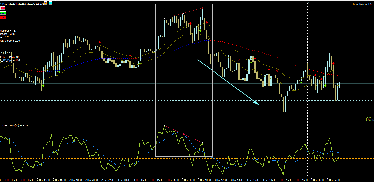Click the MA(10) 51.9222 indicator label
Screen dimensions: 374x183
18,125
